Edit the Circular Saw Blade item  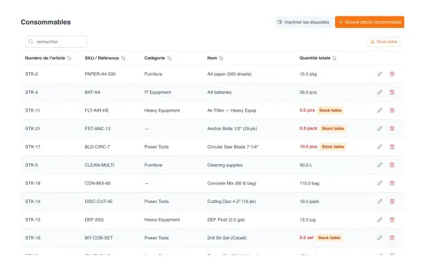[379, 146]
